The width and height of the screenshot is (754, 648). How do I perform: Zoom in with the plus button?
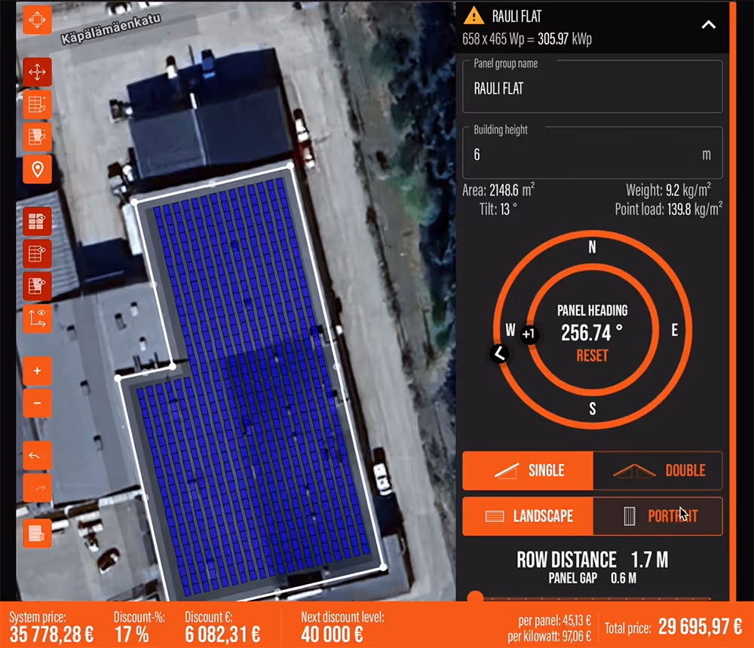tap(37, 371)
